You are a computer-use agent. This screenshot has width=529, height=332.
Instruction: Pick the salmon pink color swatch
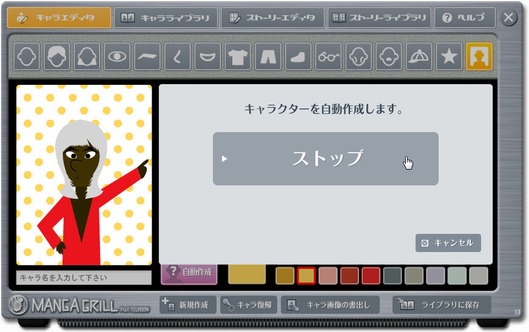[x=328, y=276]
